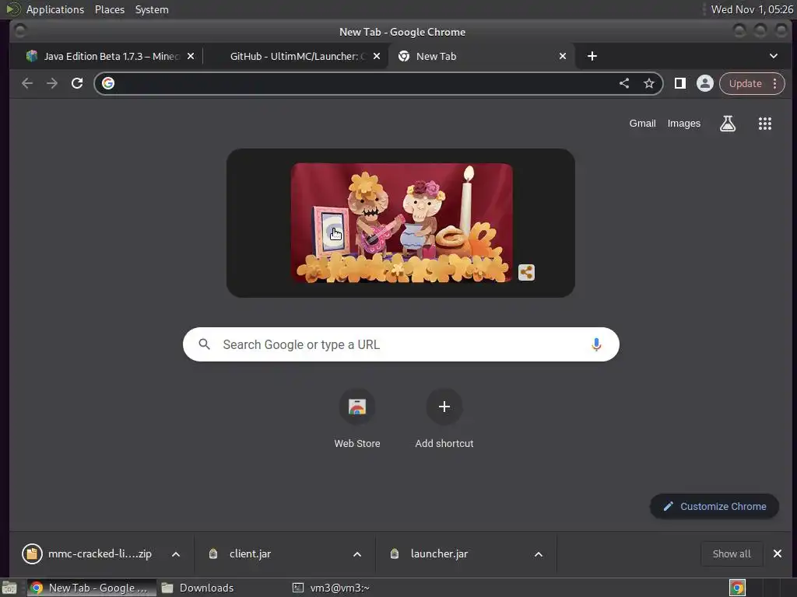Close the GitHub UltimMC tab
This screenshot has height=597, width=797.
pos(377,56)
